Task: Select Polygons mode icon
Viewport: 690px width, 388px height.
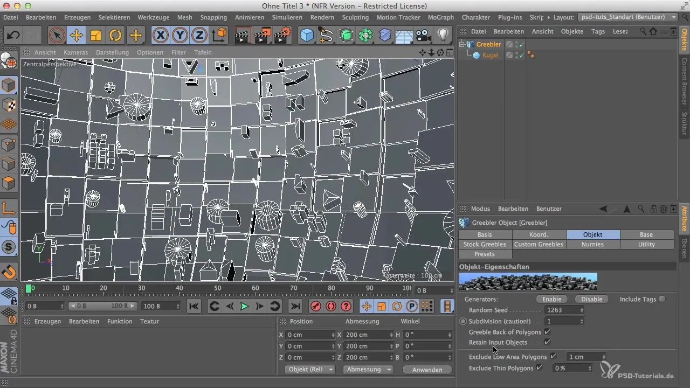Action: point(9,183)
